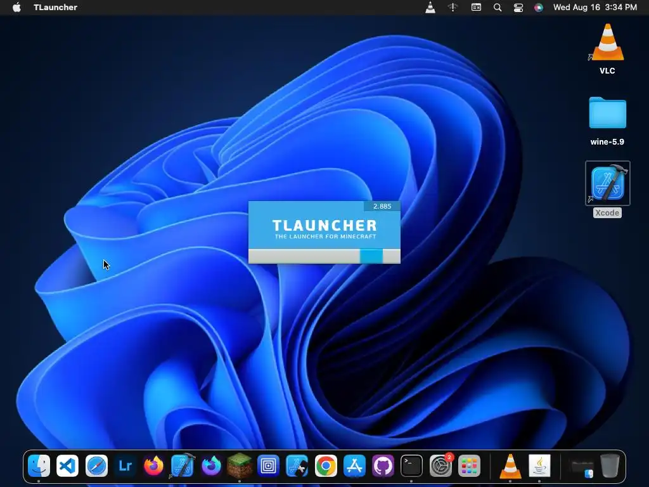Screen dimensions: 649x487
Task: Open the blue blueprint-with-brush Dock icon
Action: pos(297,465)
